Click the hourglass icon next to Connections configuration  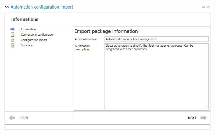point(13,35)
